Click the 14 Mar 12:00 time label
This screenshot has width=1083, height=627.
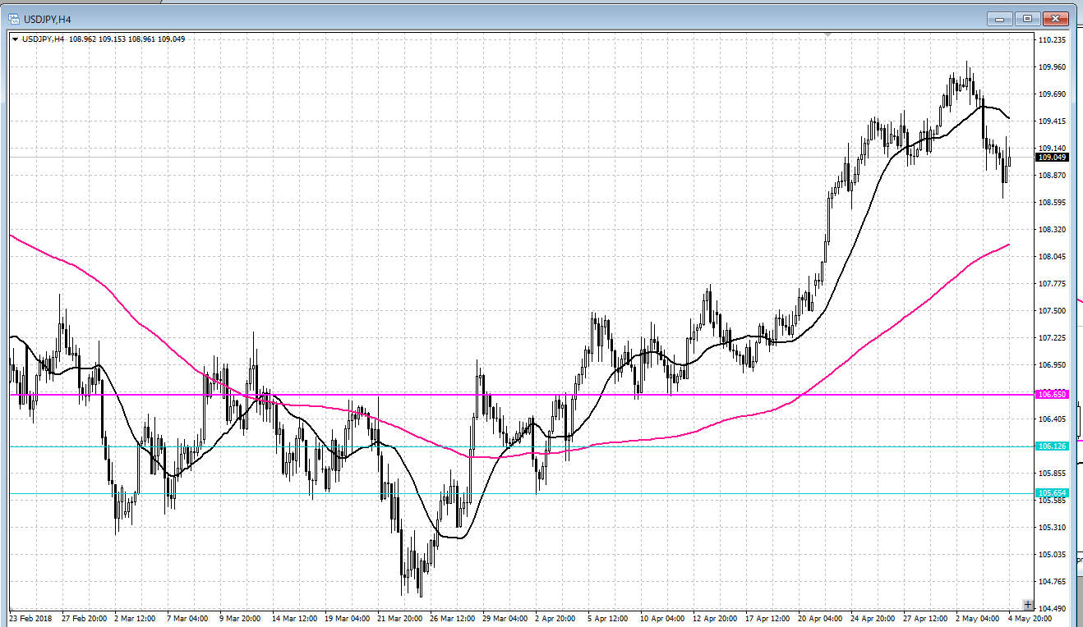point(295,617)
